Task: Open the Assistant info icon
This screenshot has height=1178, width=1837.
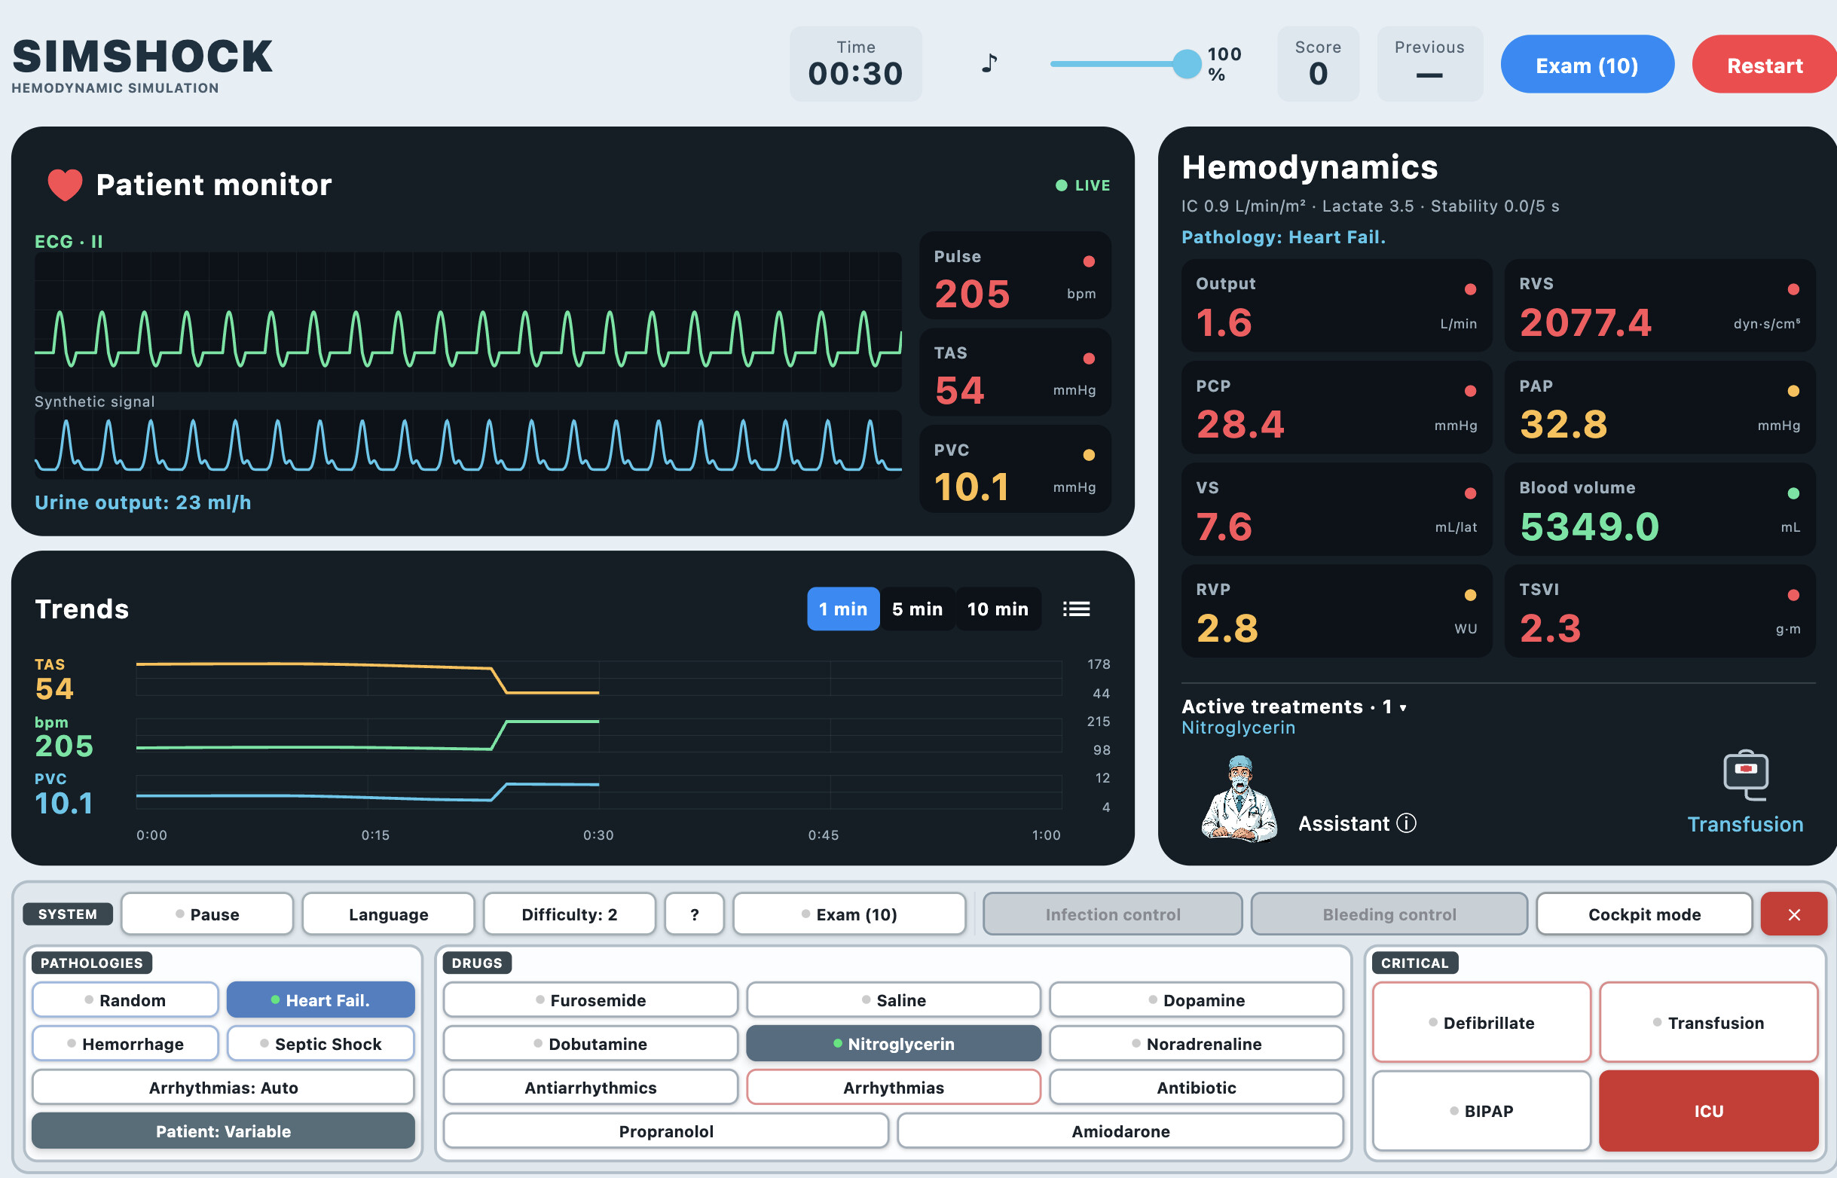Action: [1406, 823]
